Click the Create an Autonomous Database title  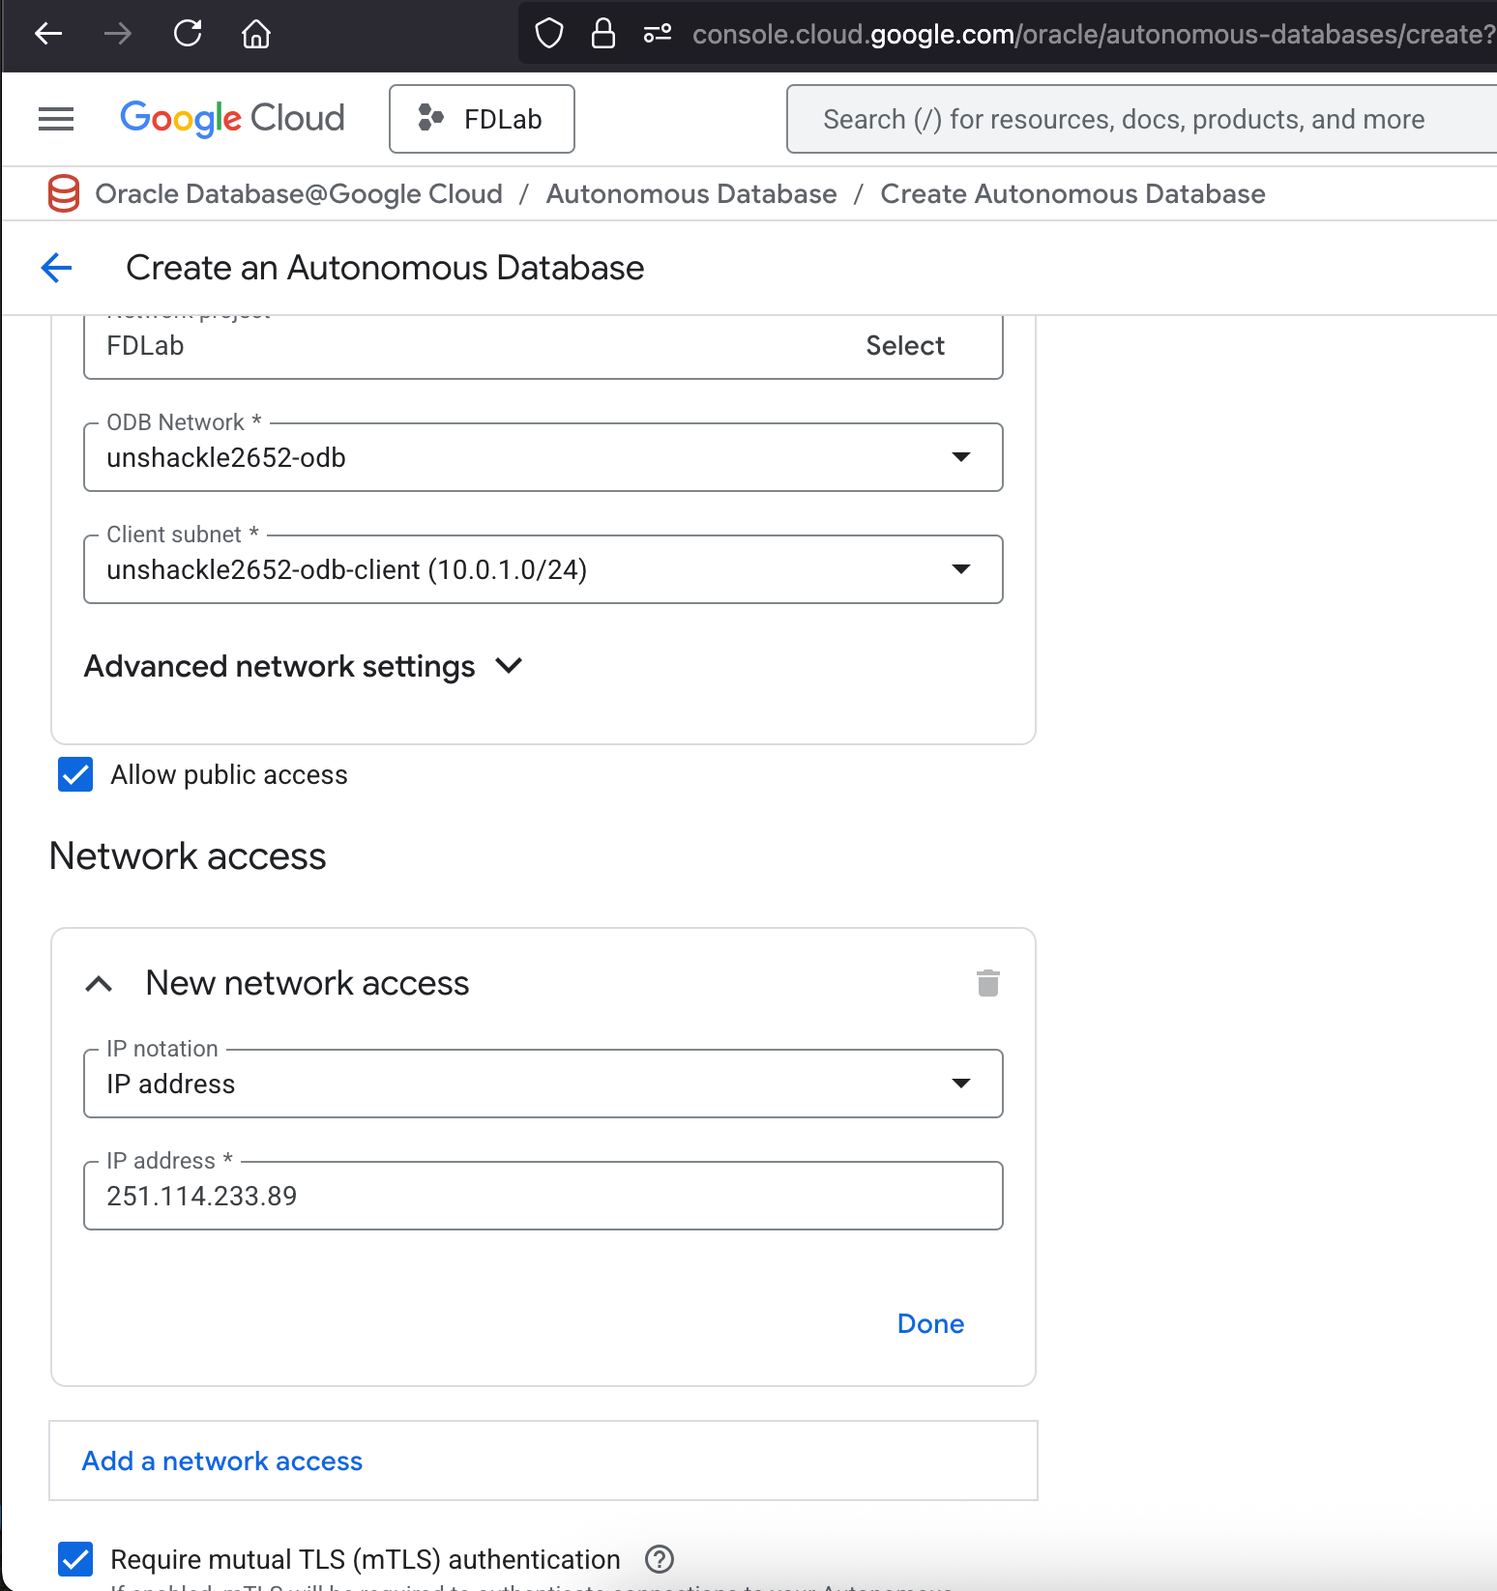(x=385, y=268)
